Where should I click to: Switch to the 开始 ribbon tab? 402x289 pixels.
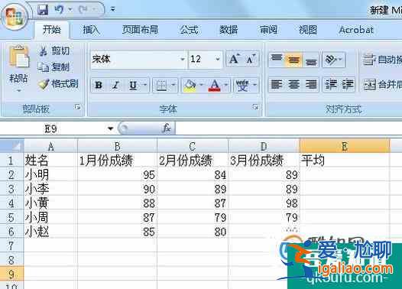tap(51, 30)
